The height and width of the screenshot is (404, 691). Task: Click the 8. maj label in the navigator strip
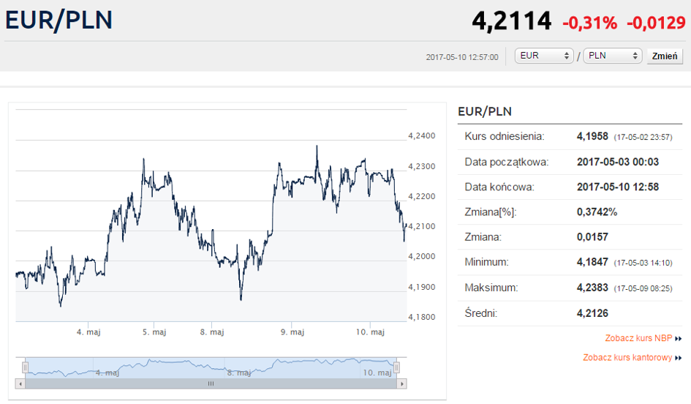pyautogui.click(x=239, y=373)
